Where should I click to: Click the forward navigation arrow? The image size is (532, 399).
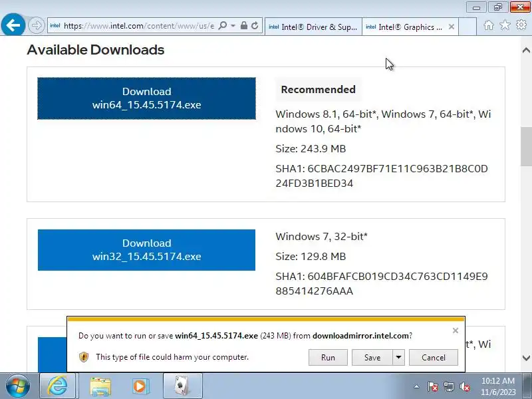pos(37,25)
